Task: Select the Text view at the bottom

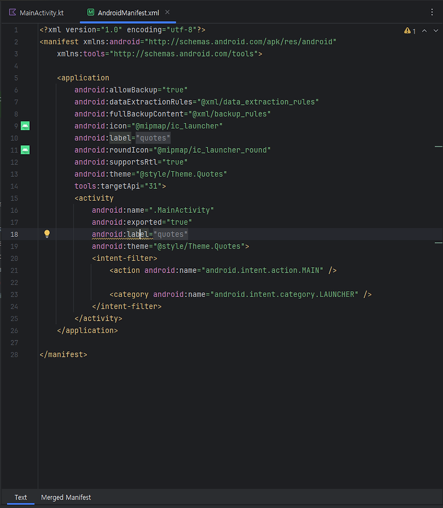Action: coord(20,497)
